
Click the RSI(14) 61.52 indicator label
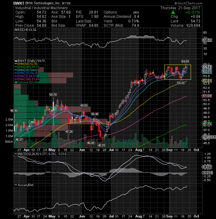[x=26, y=30]
